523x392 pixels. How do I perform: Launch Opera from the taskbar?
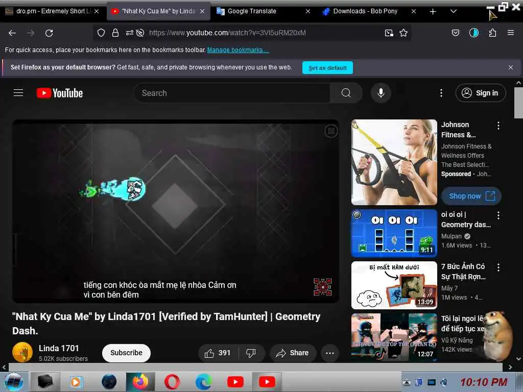point(172,382)
